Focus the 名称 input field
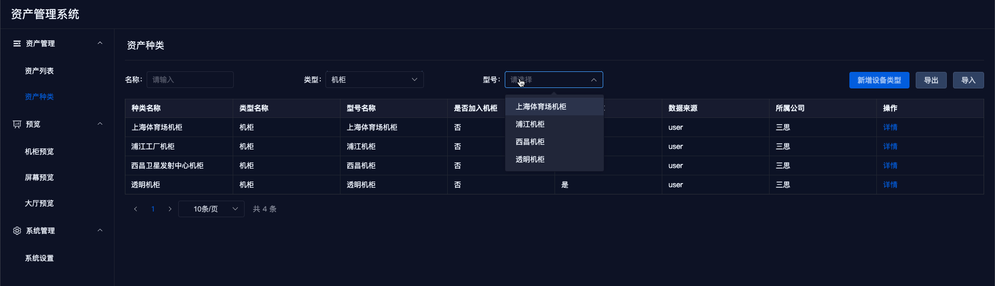Screen dimensions: 995x286 190,80
